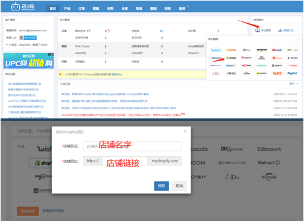The height and width of the screenshot is (221, 304).
Task: Choose VOVA in the platform popup
Action: tap(231, 73)
